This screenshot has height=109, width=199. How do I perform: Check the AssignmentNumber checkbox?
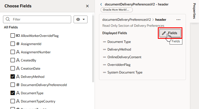tap(13, 52)
